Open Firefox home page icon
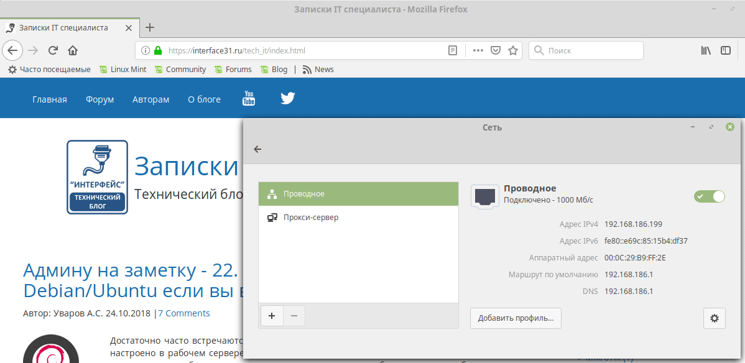The image size is (745, 363). [73, 50]
